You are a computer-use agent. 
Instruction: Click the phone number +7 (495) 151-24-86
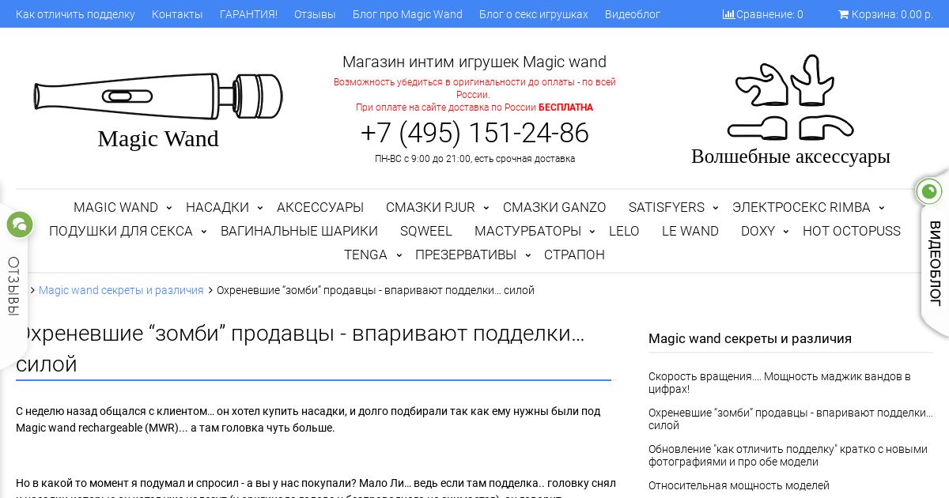click(x=475, y=133)
